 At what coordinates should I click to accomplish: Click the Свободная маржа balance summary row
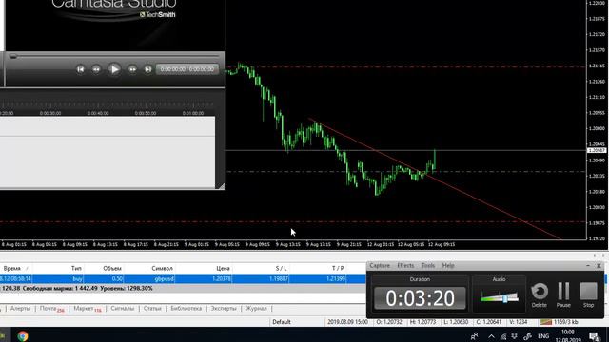[x=183, y=289]
